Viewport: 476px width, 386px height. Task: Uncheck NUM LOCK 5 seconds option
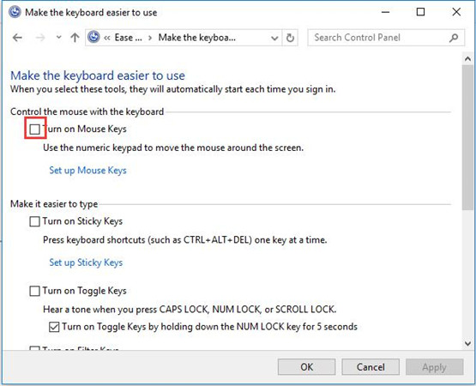[x=54, y=327]
